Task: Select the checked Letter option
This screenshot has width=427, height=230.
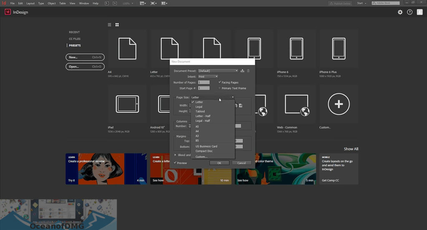Action: pyautogui.click(x=213, y=102)
